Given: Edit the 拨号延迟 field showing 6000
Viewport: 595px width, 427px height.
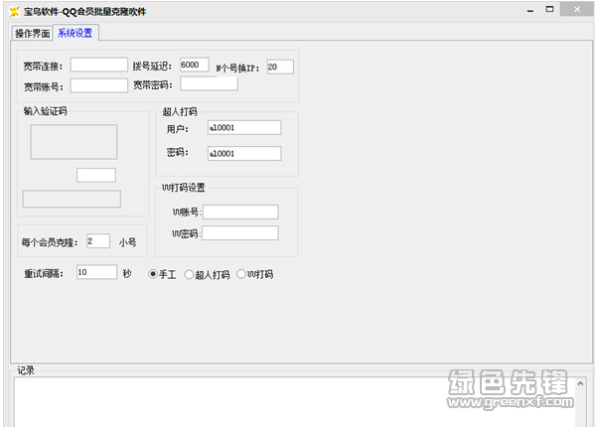Looking at the screenshot, I should 195,65.
